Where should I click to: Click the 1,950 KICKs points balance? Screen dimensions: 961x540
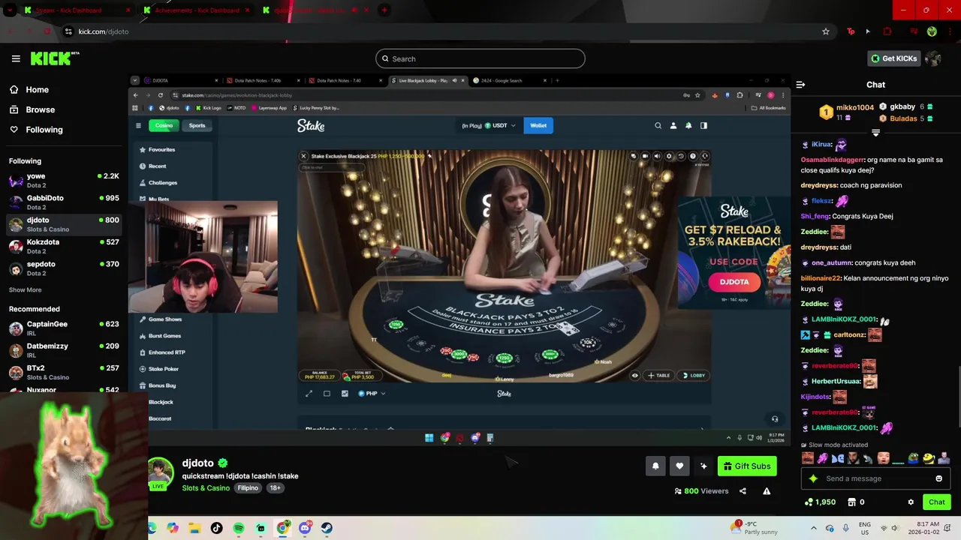tap(820, 502)
